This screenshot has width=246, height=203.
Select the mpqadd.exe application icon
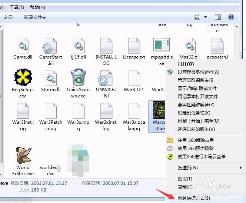(162, 44)
